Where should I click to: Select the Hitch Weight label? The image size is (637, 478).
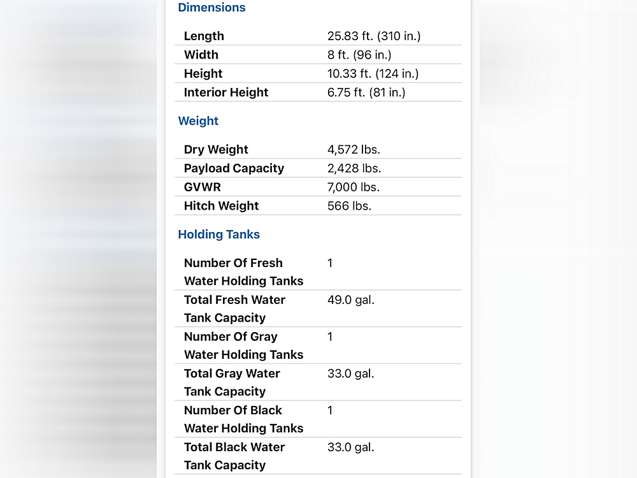(x=221, y=206)
